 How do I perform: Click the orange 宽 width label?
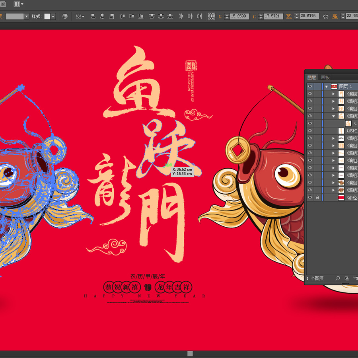tap(289, 16)
